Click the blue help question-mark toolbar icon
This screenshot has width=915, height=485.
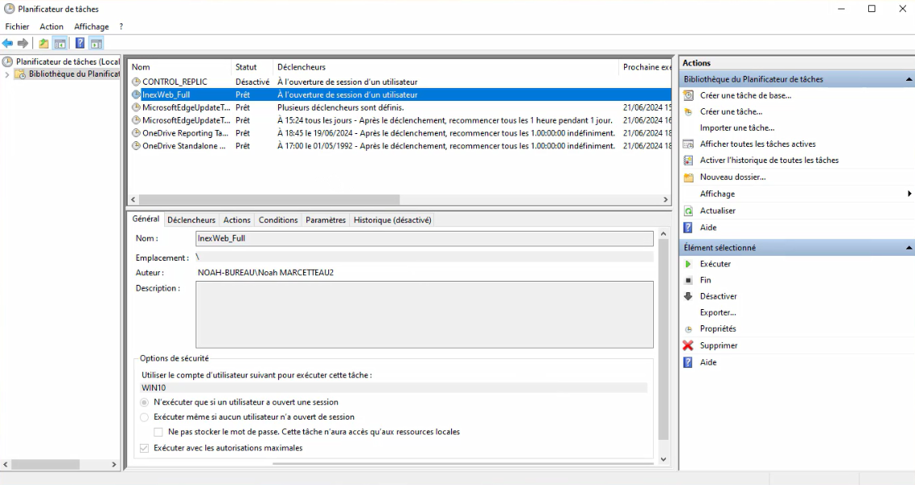click(x=80, y=44)
